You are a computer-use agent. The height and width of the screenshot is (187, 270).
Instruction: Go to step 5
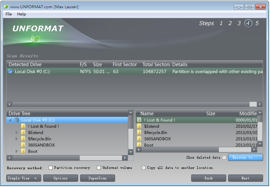click(257, 23)
